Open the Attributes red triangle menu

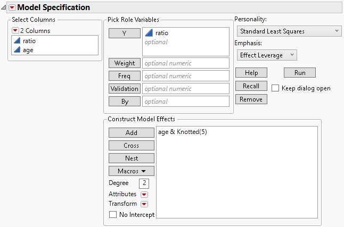click(144, 195)
